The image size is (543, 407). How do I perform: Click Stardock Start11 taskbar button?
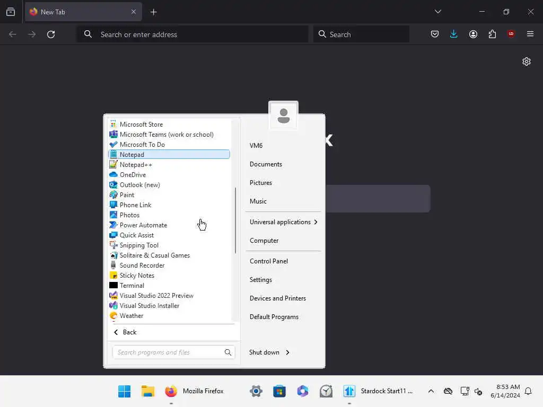click(x=379, y=391)
